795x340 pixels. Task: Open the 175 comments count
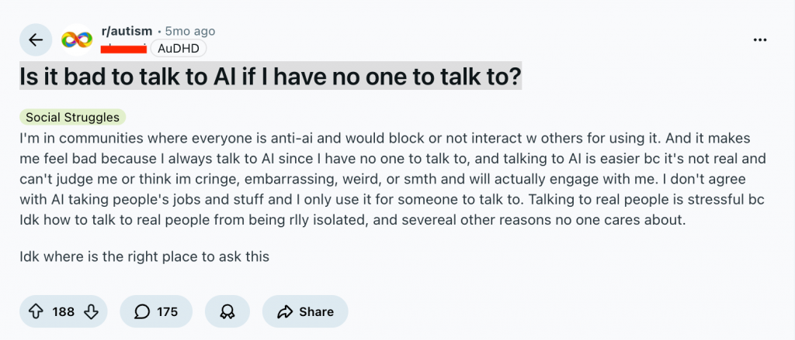pos(168,311)
